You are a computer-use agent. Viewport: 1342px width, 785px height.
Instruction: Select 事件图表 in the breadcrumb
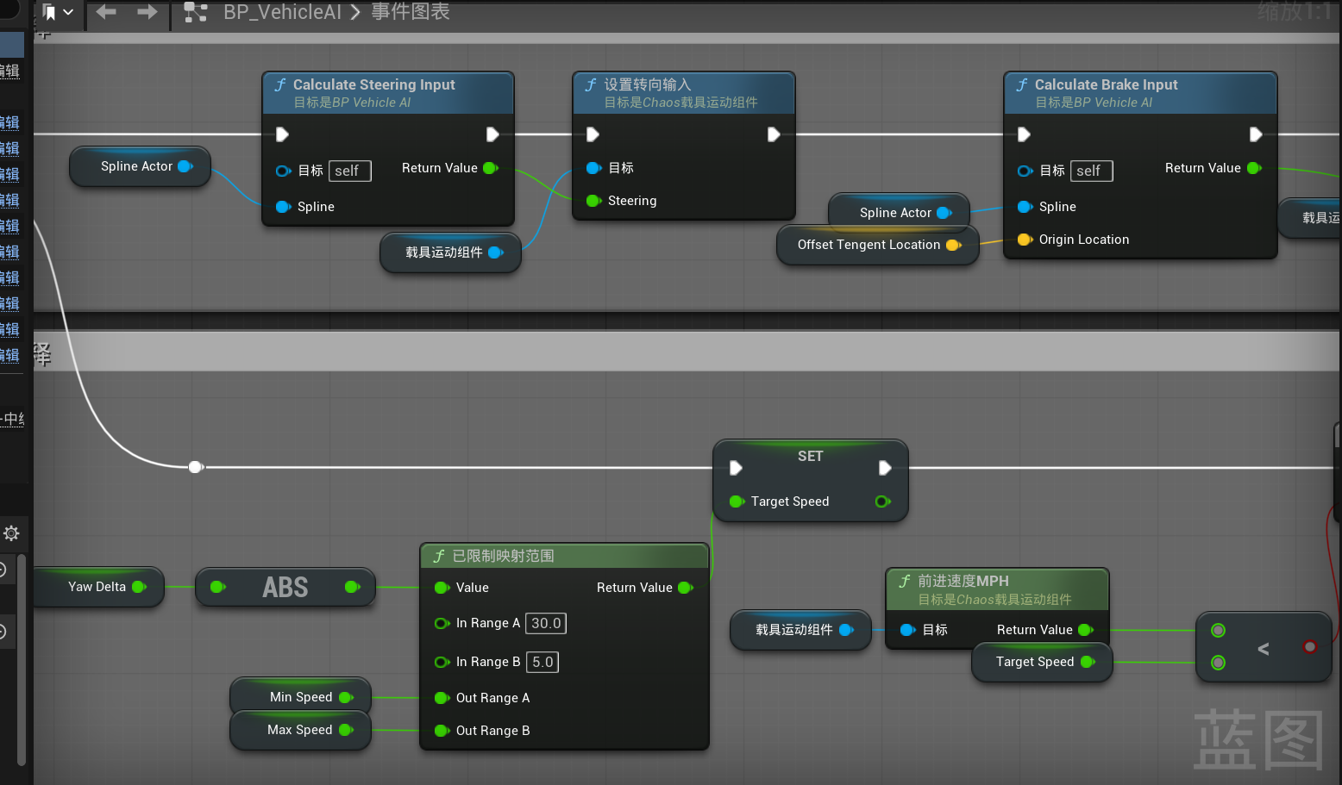tap(411, 12)
